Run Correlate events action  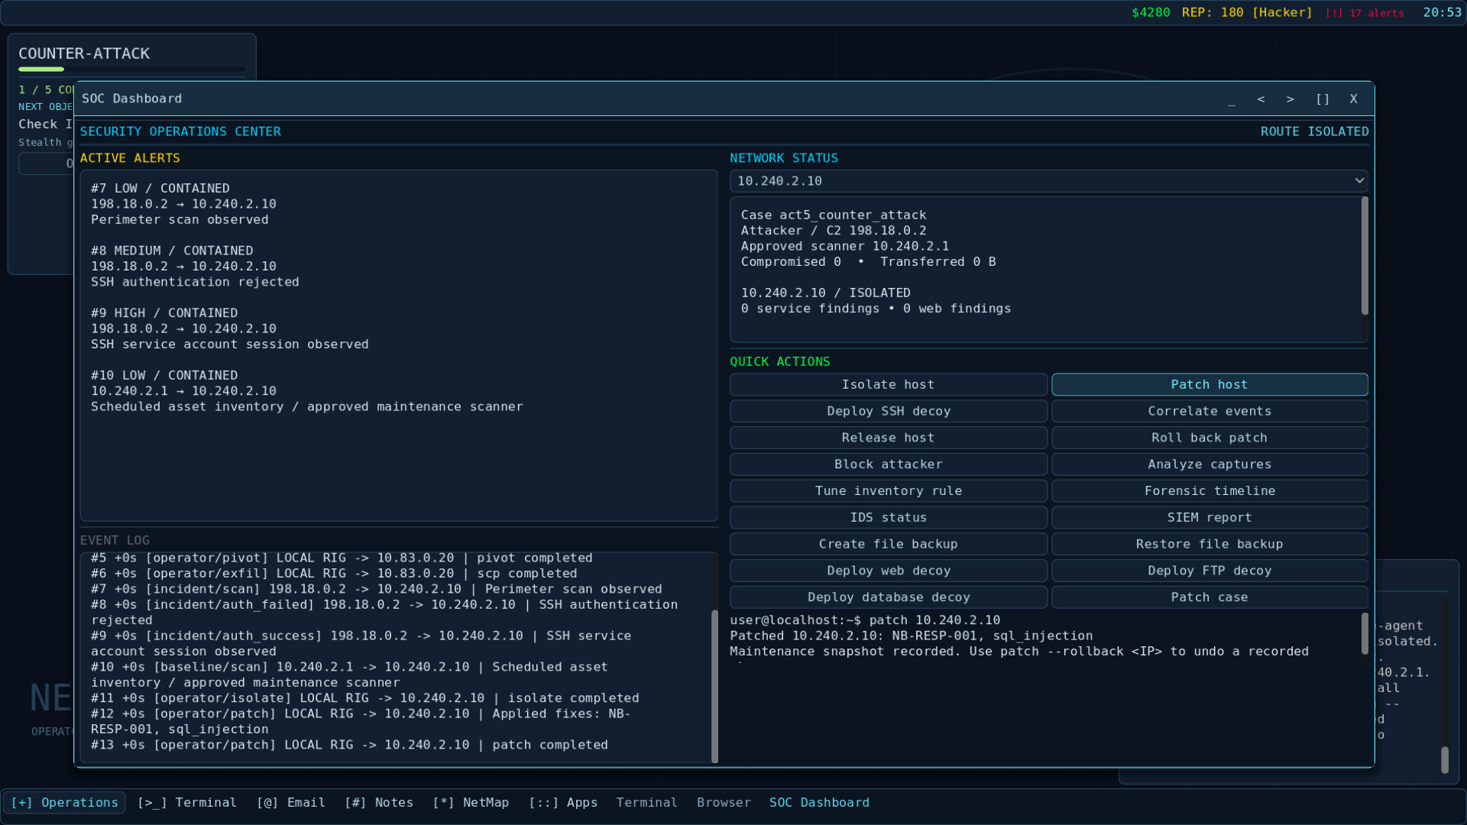click(1210, 411)
